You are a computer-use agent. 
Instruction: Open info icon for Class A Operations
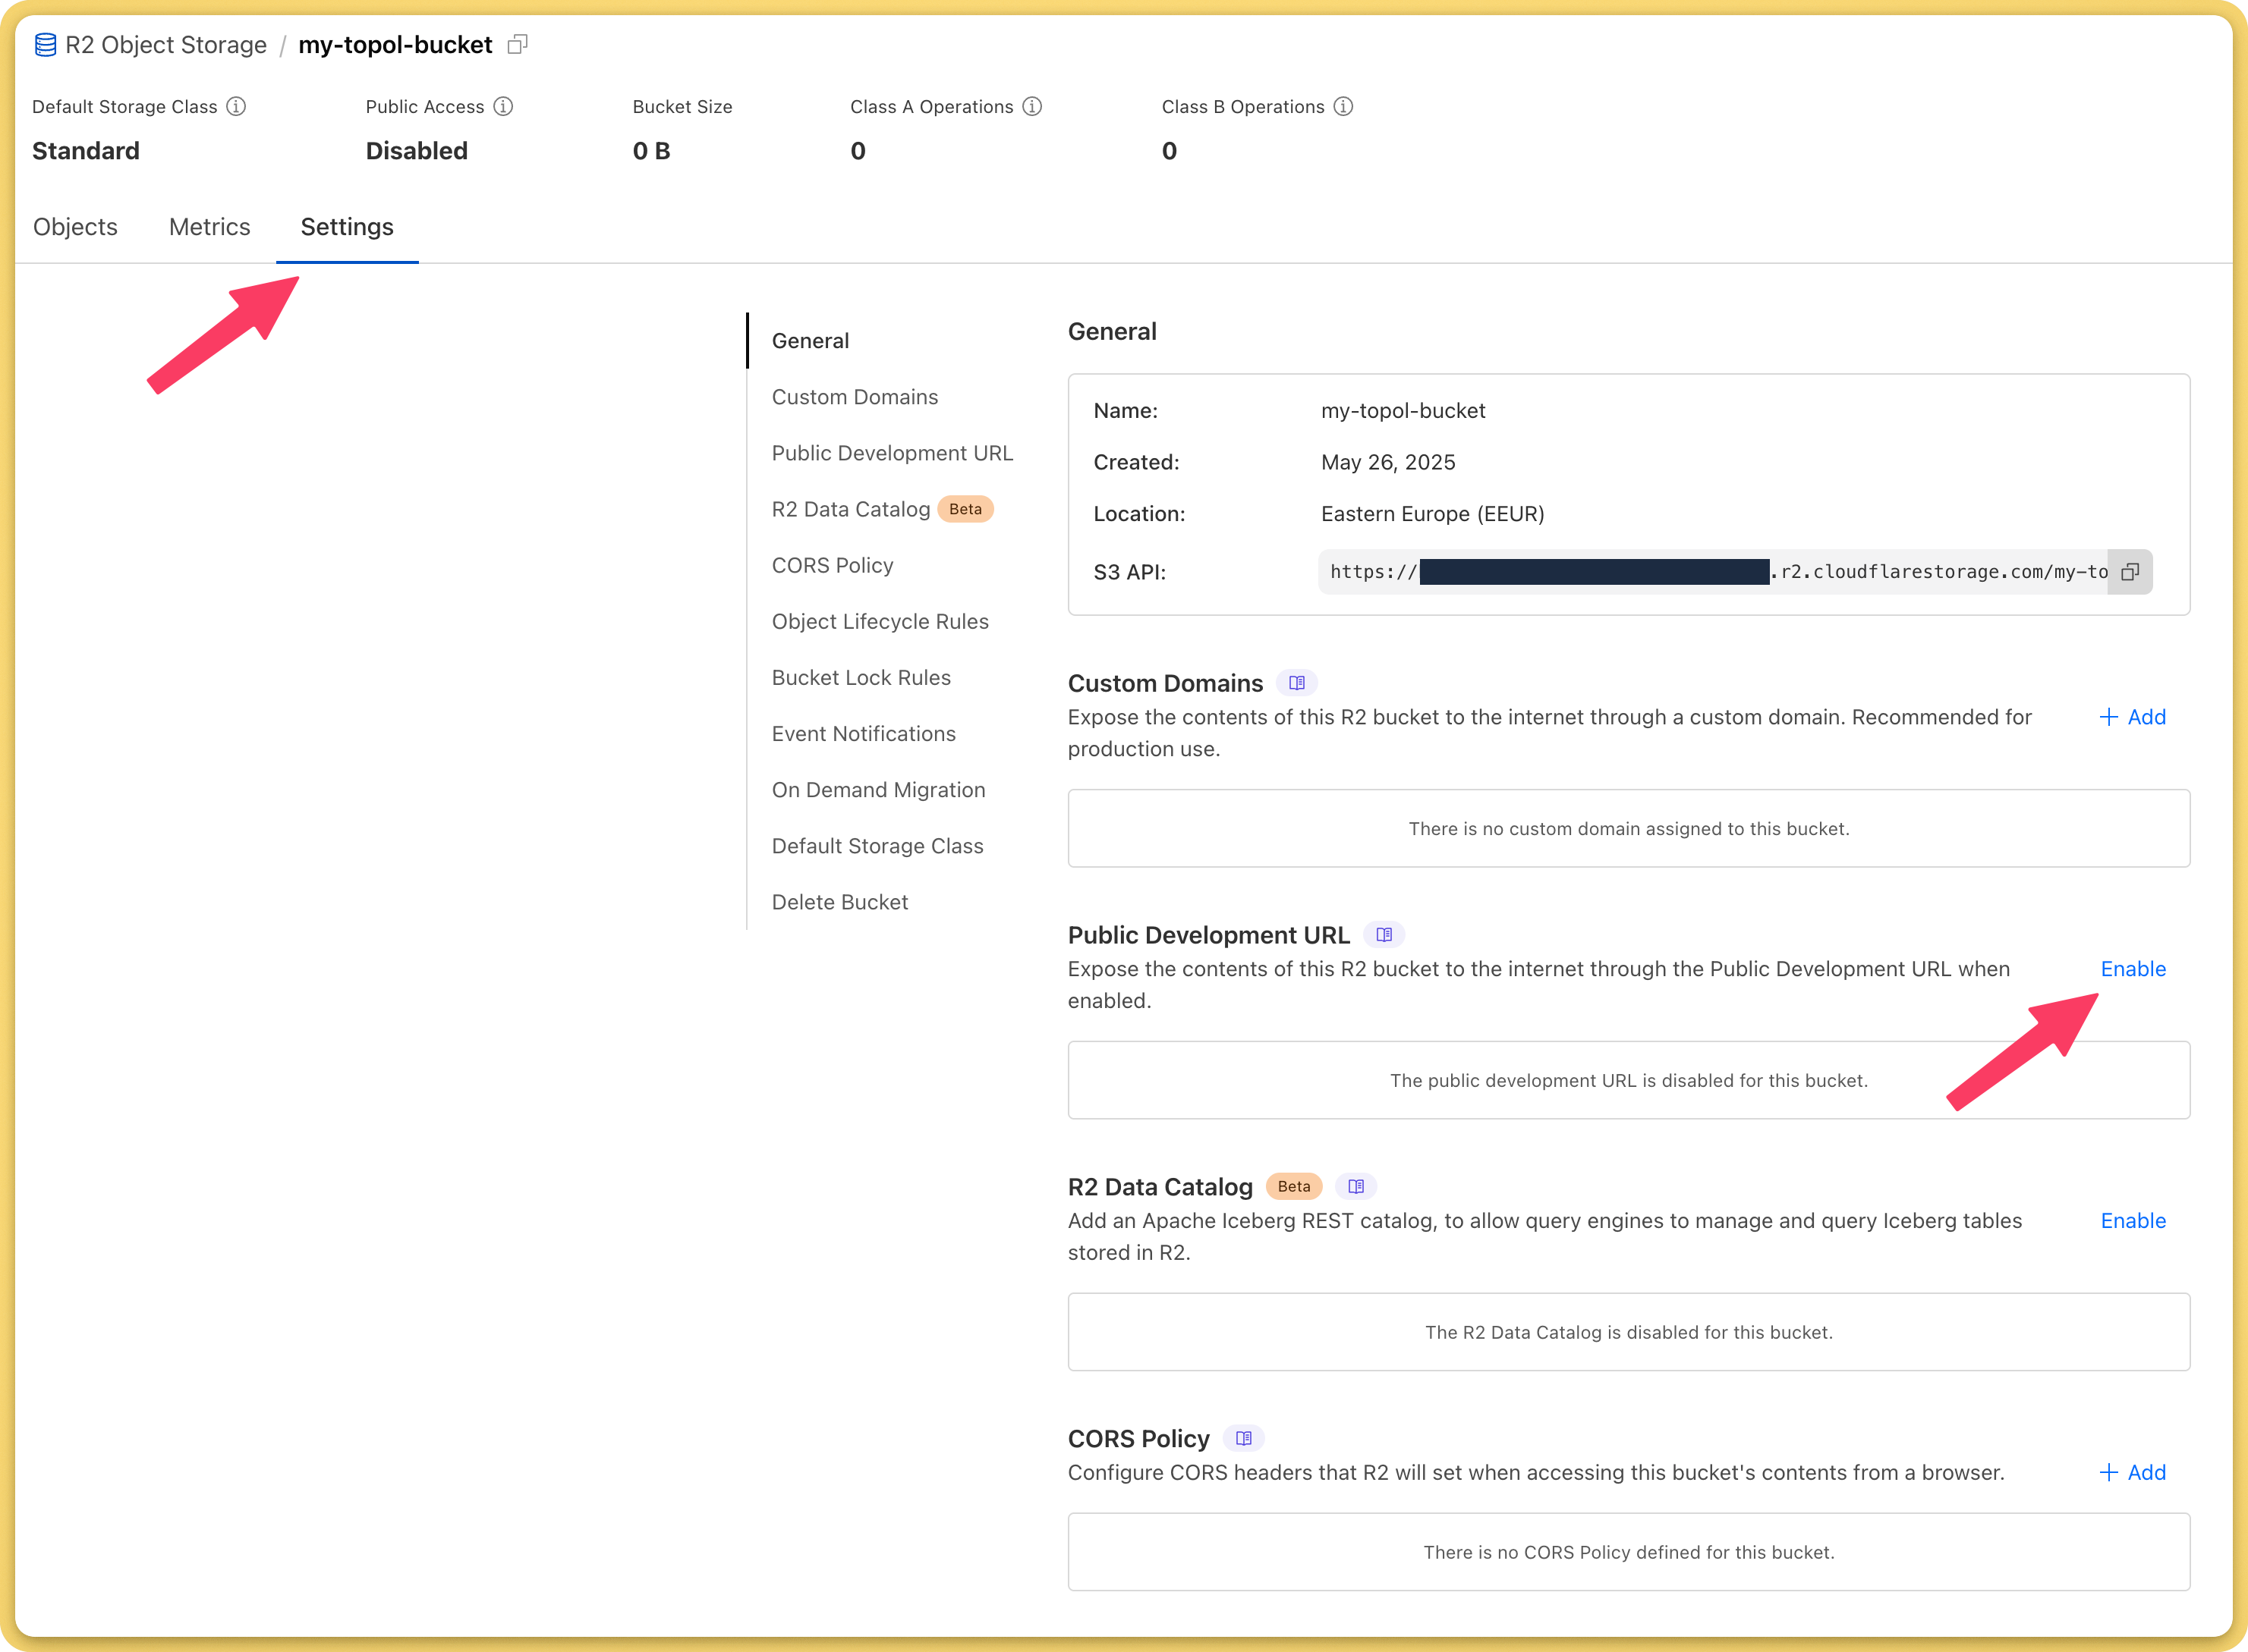tap(1032, 106)
